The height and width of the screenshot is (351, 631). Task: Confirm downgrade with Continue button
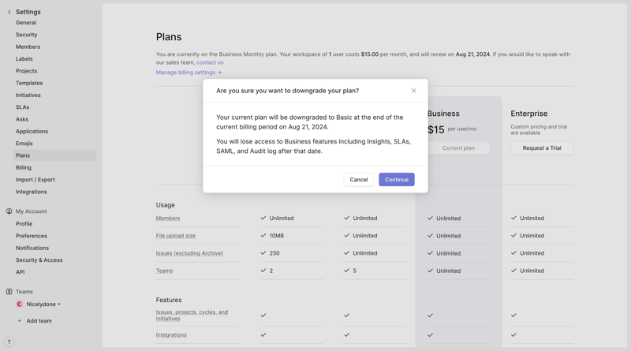(x=397, y=180)
